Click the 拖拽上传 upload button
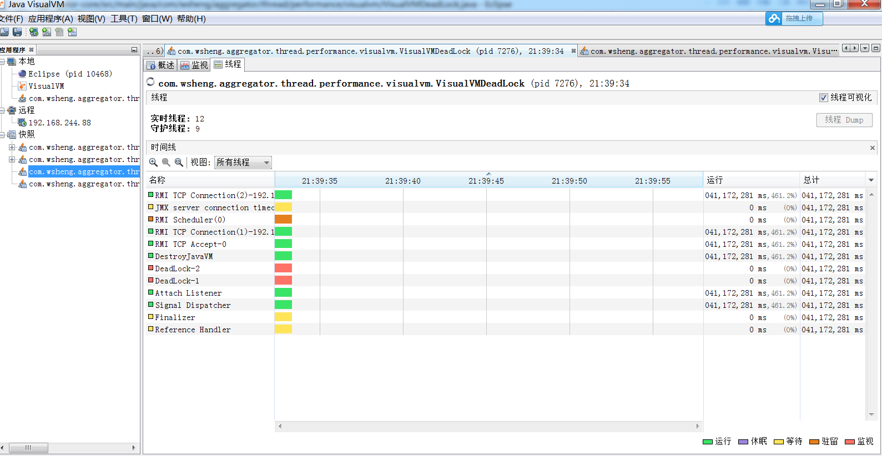 coord(794,18)
